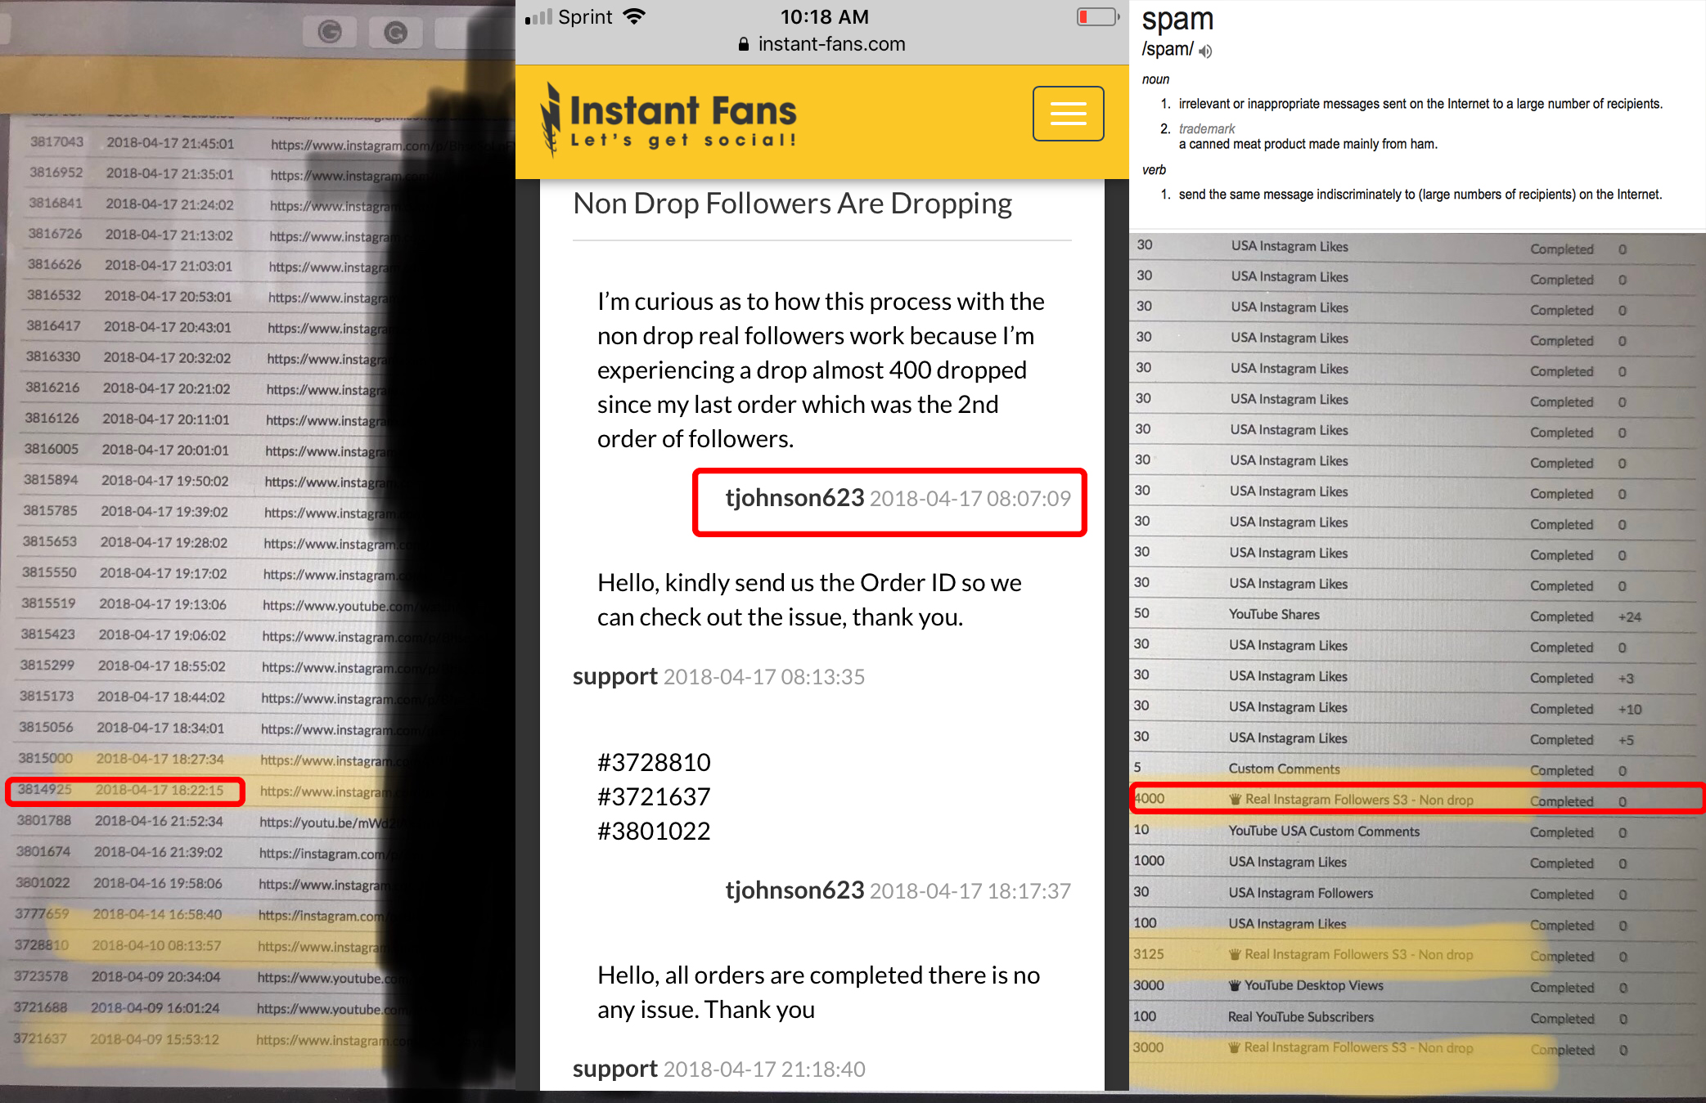The image size is (1706, 1103).
Task: Click the word "trademark" in the spam definition
Action: pyautogui.click(x=1207, y=128)
